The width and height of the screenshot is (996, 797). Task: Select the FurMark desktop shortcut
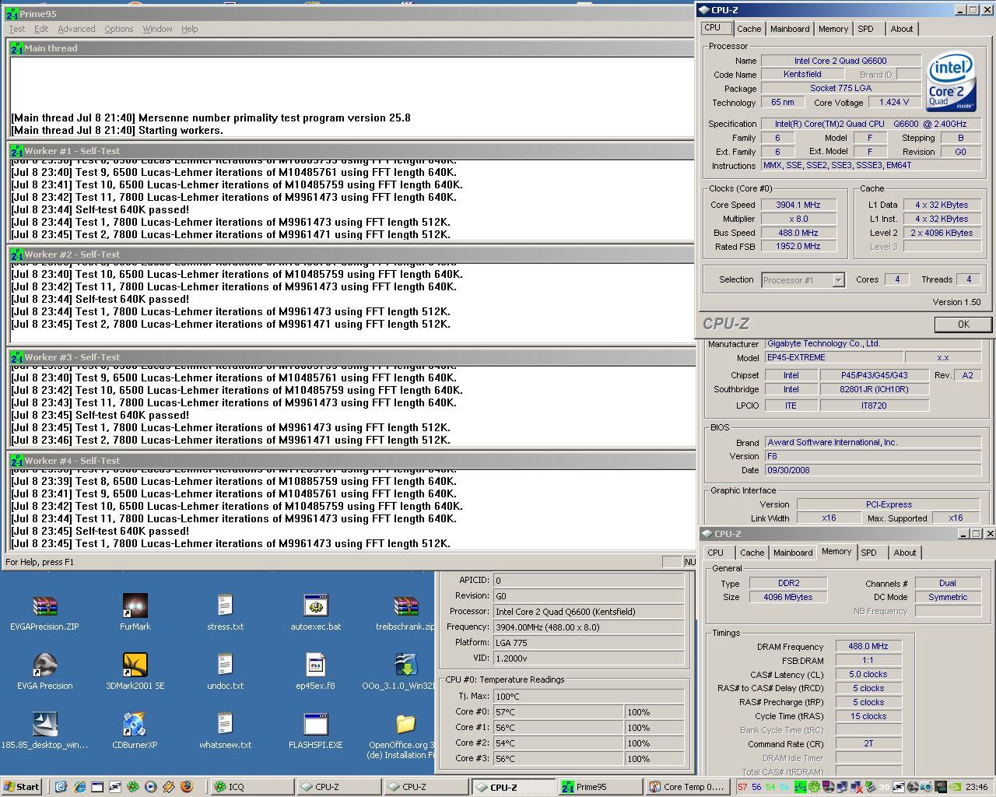[135, 606]
